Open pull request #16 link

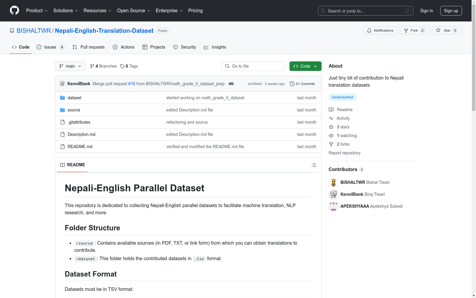point(132,84)
